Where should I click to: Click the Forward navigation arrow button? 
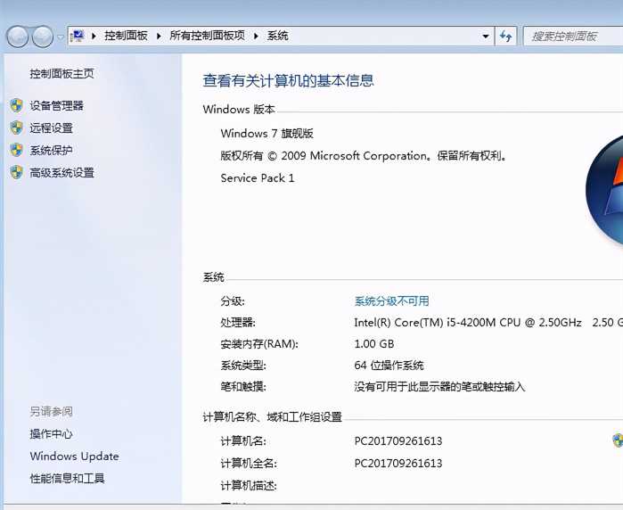click(x=42, y=37)
